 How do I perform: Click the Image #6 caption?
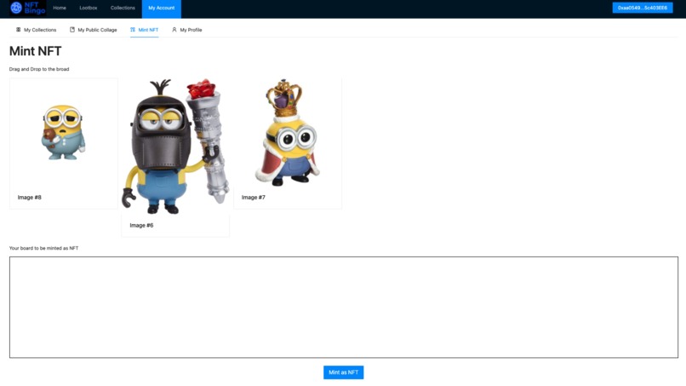[x=141, y=226]
